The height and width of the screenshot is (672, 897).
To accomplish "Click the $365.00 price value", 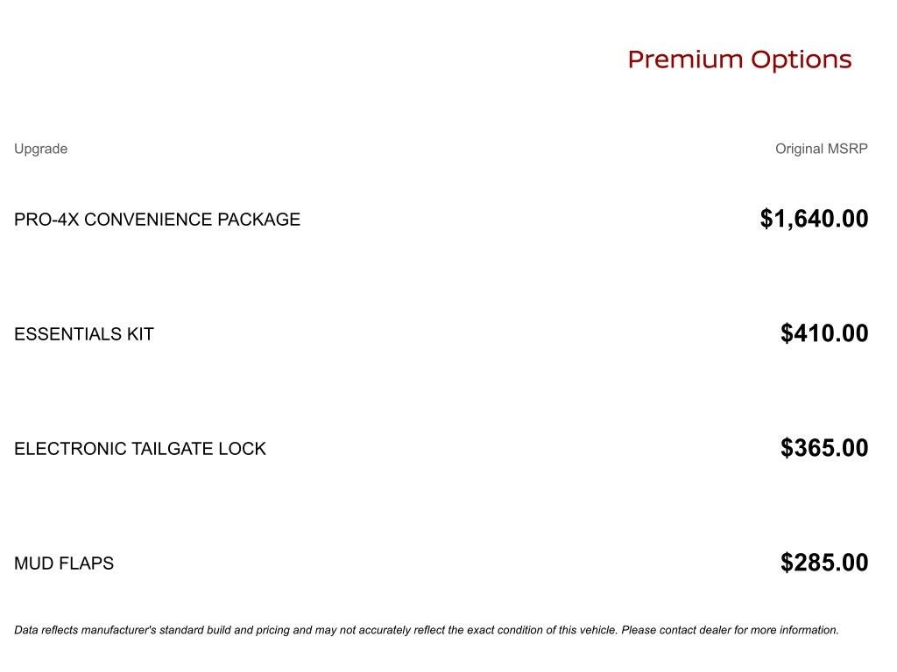I will click(x=824, y=448).
